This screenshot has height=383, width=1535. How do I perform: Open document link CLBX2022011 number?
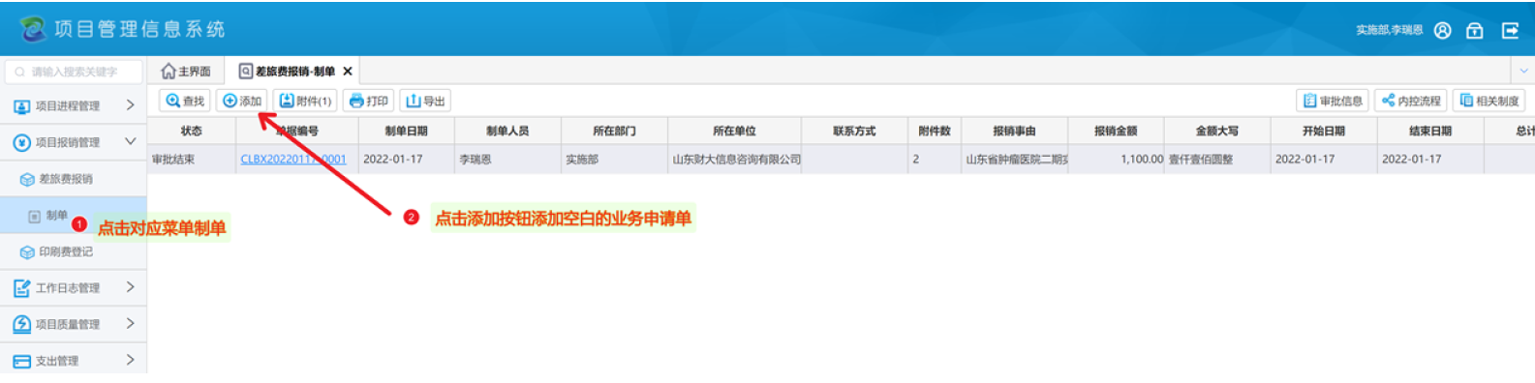[293, 160]
